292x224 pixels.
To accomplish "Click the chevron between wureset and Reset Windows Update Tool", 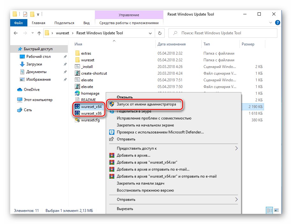I will pyautogui.click(x=73, y=33).
